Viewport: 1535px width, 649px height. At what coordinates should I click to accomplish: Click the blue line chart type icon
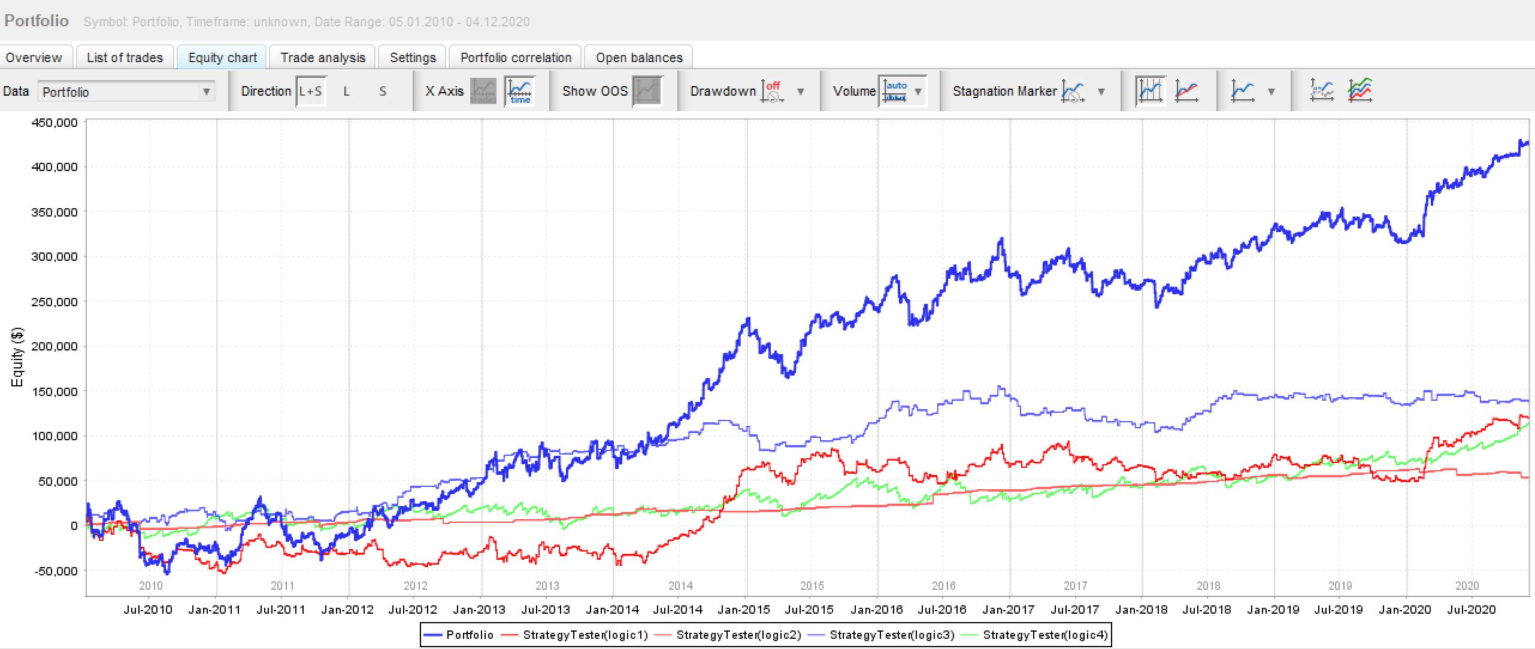(1243, 92)
